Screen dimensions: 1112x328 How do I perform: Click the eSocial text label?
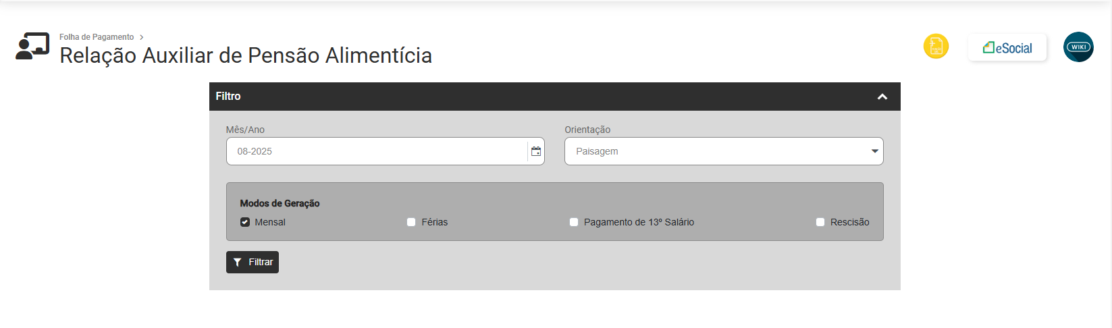(1014, 48)
